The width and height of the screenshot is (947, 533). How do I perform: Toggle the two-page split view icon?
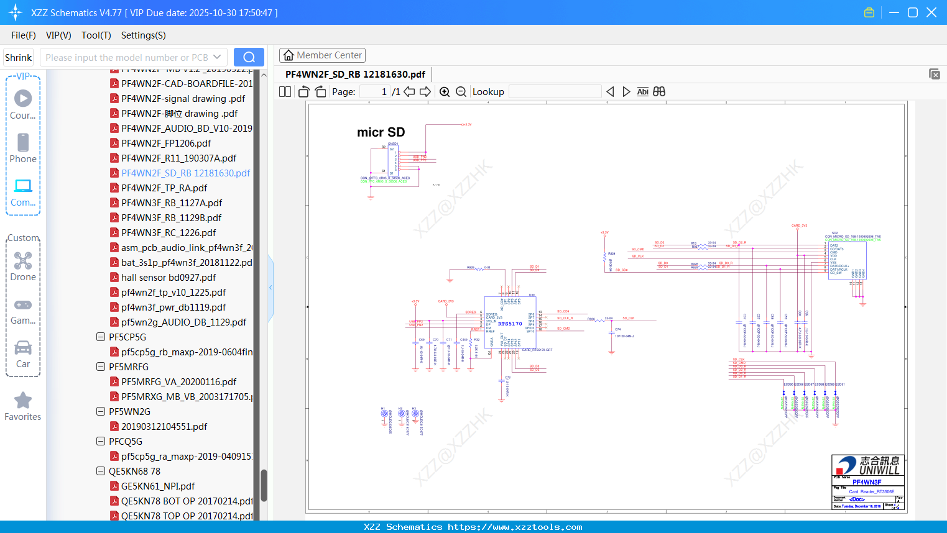[x=285, y=92]
